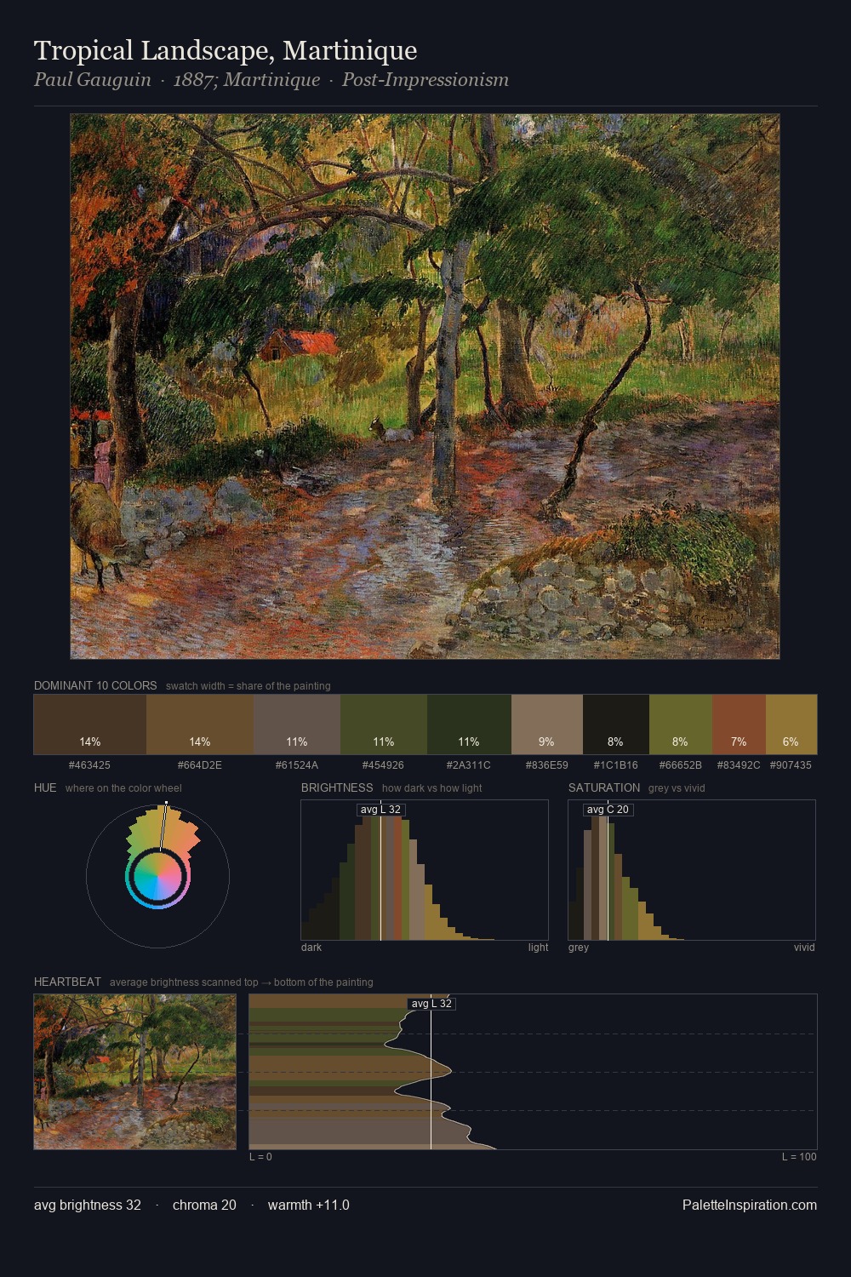The image size is (851, 1277).
Task: Click the hex code label '#836E59'
Action: tap(546, 765)
